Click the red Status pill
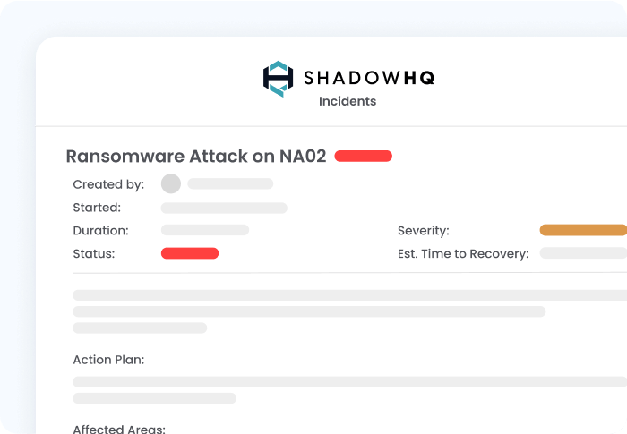 190,253
